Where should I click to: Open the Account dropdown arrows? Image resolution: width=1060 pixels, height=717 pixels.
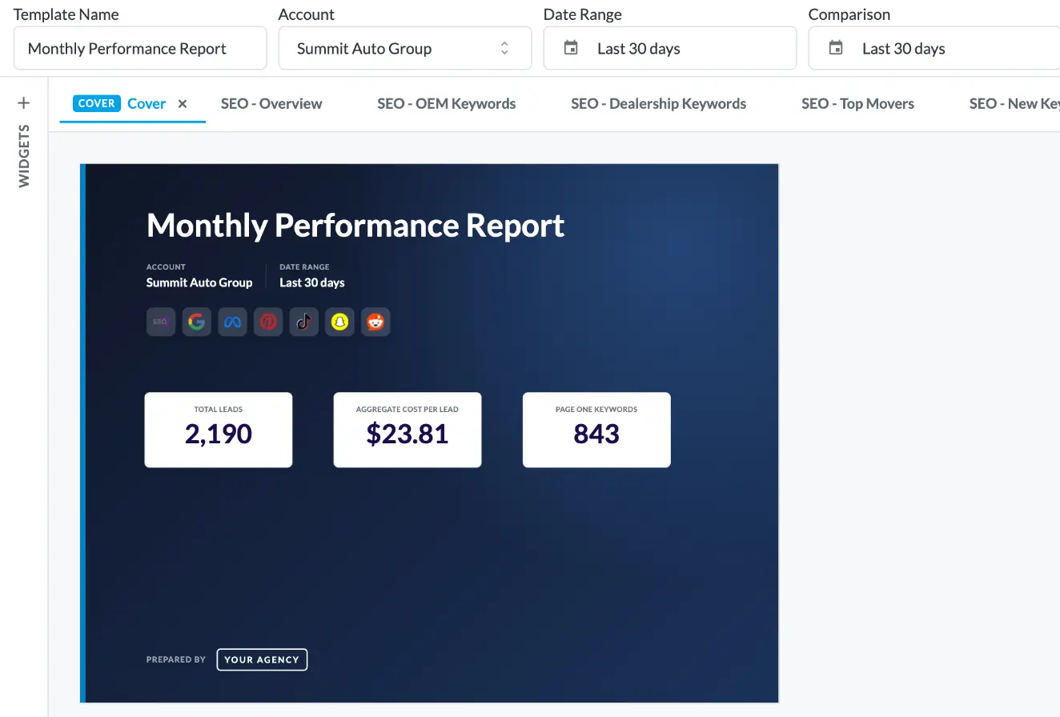[504, 48]
